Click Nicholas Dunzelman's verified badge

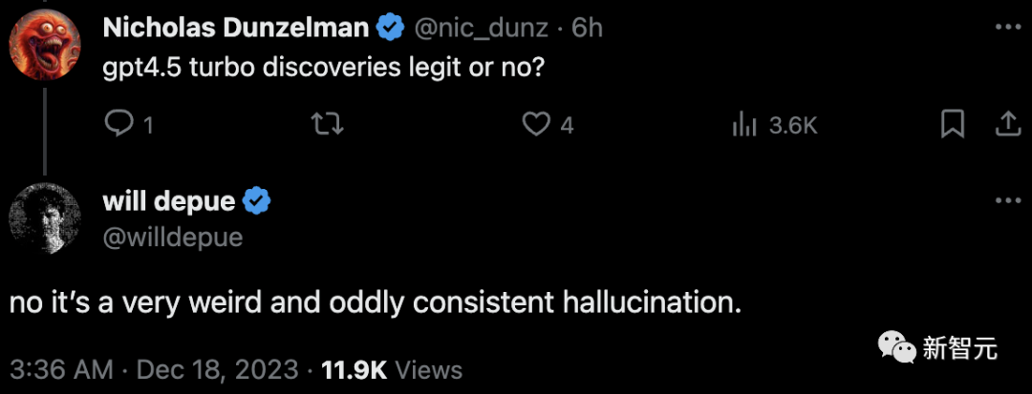pyautogui.click(x=390, y=29)
